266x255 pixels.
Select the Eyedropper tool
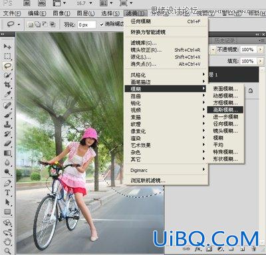[x=7, y=94]
